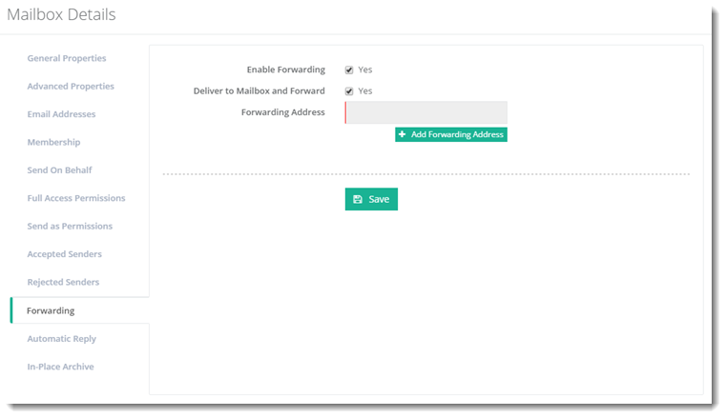Click the plus icon on Add Forwarding Address
The image size is (726, 418).
[403, 135]
